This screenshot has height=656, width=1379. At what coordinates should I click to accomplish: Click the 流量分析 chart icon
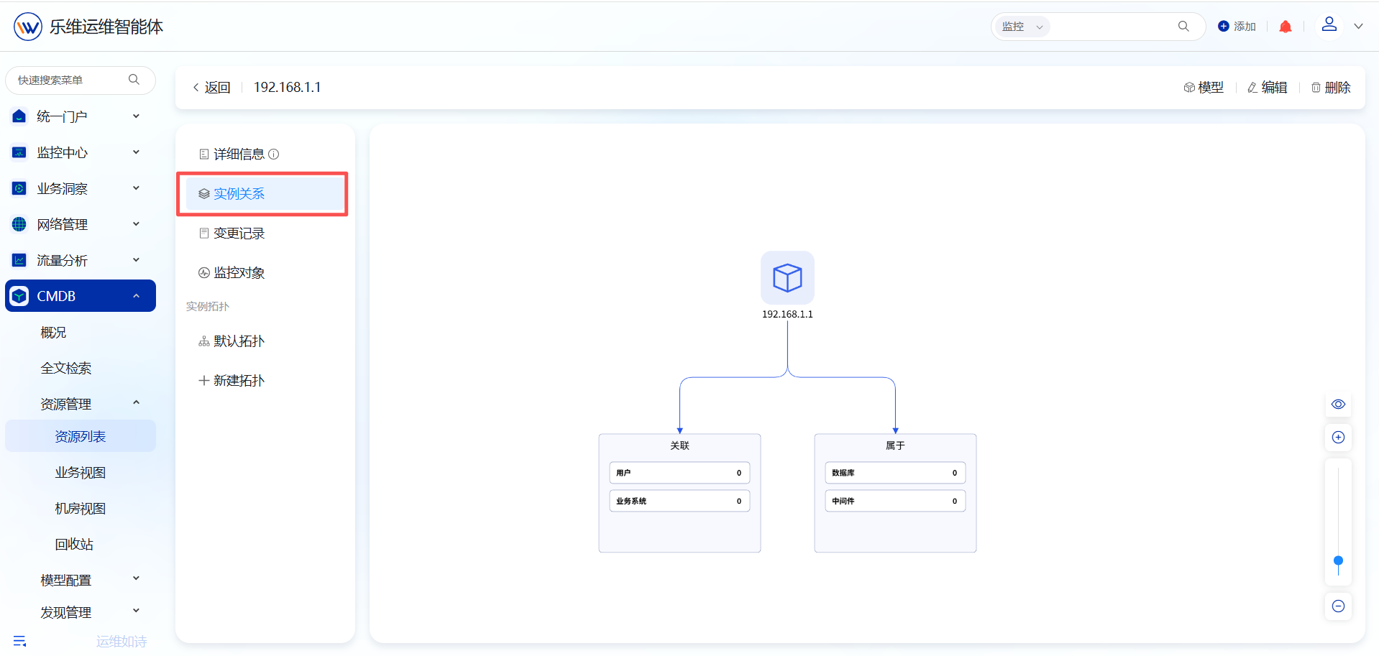[19, 260]
